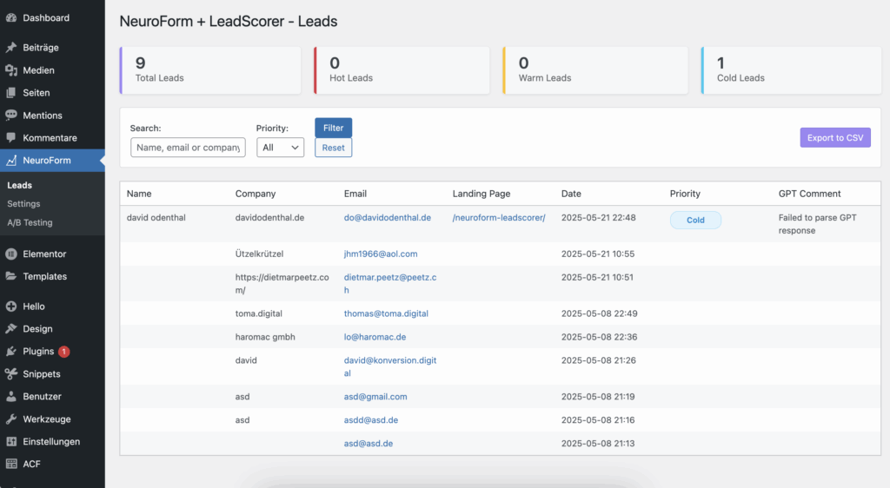Image resolution: width=890 pixels, height=488 pixels.
Task: Click the Priority column header
Action: tap(685, 194)
